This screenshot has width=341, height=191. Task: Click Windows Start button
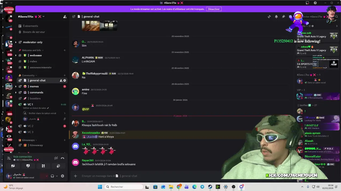[100, 187]
